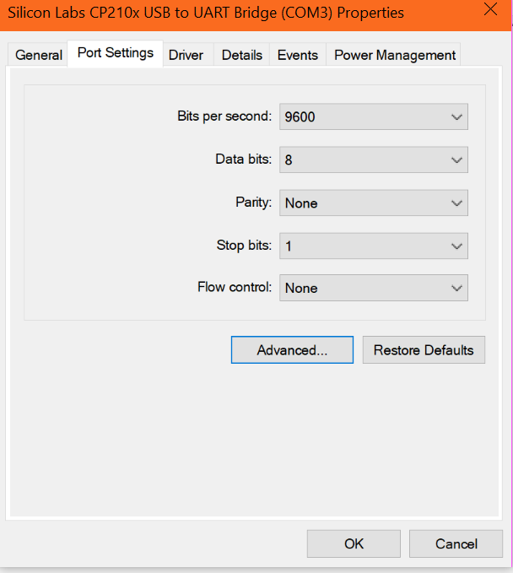Open the Driver tab
This screenshot has width=513, height=573.
click(x=186, y=55)
